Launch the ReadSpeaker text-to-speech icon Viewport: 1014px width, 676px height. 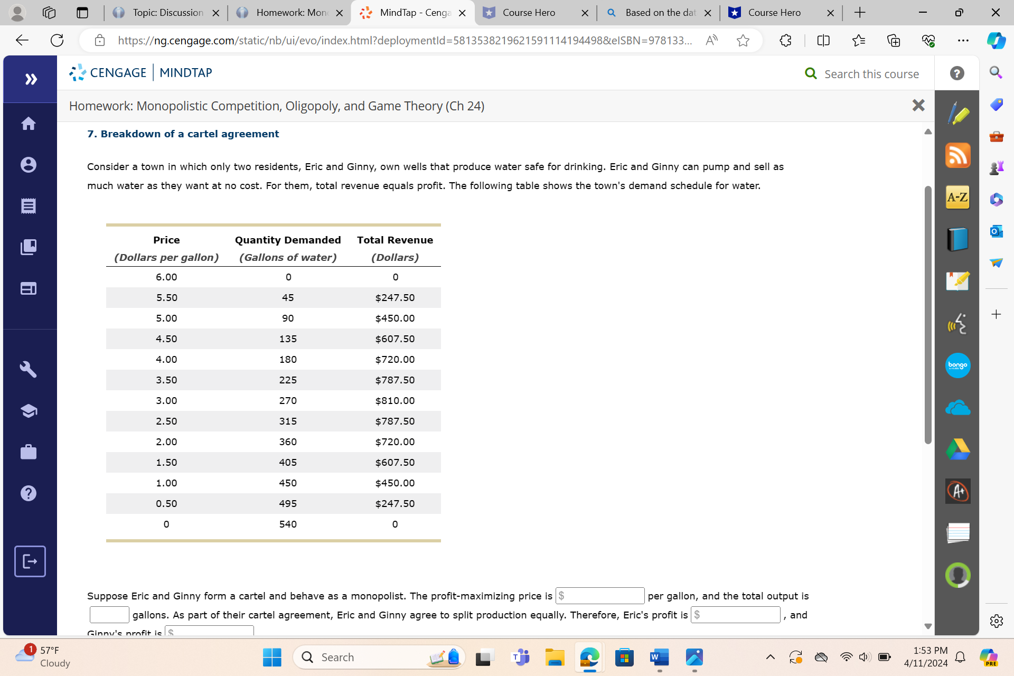coord(957,323)
